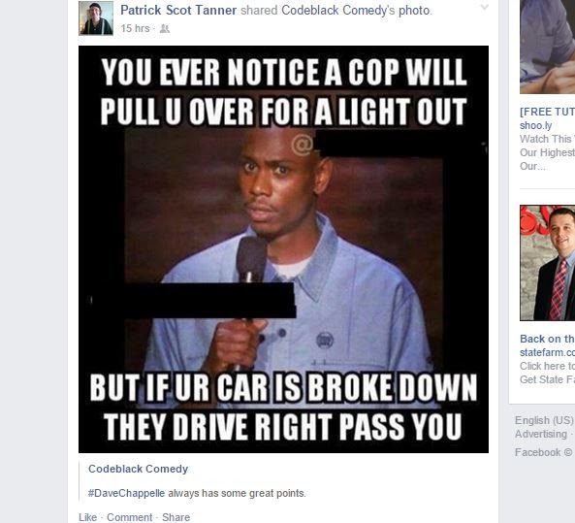Open the statefarm.com ad link
This screenshot has height=523, width=575.
[x=547, y=352]
